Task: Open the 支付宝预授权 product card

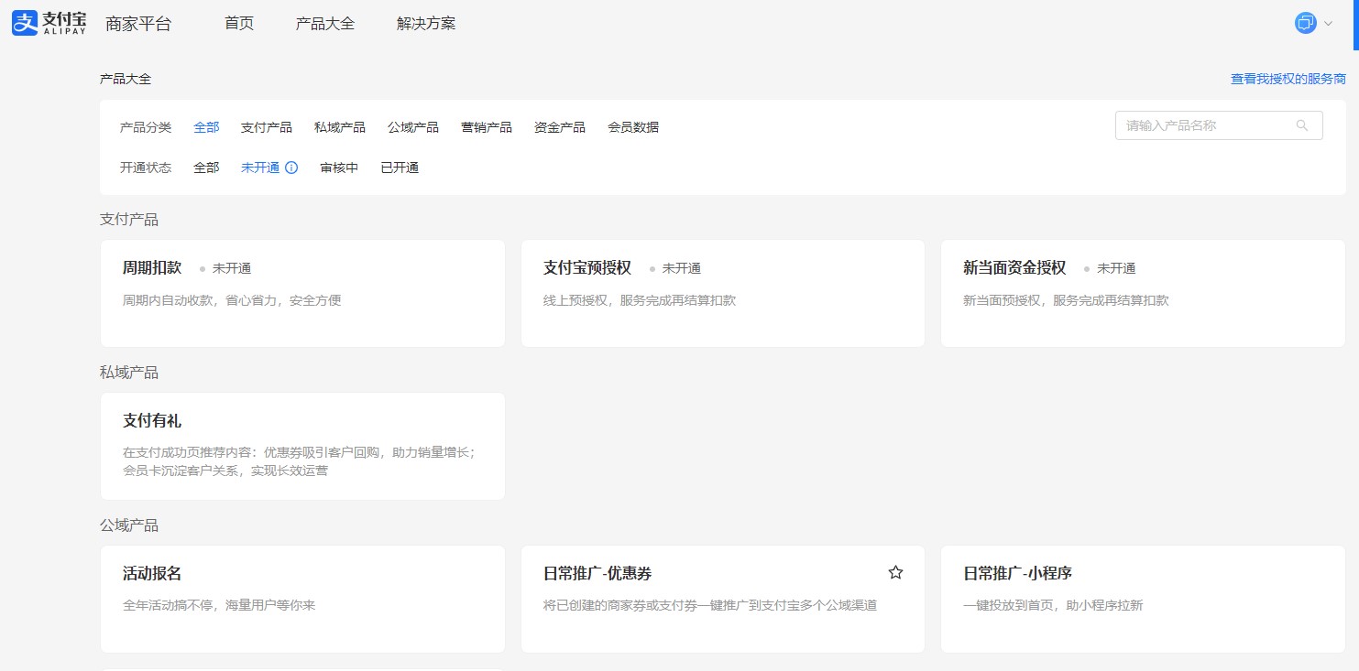Action: [723, 294]
